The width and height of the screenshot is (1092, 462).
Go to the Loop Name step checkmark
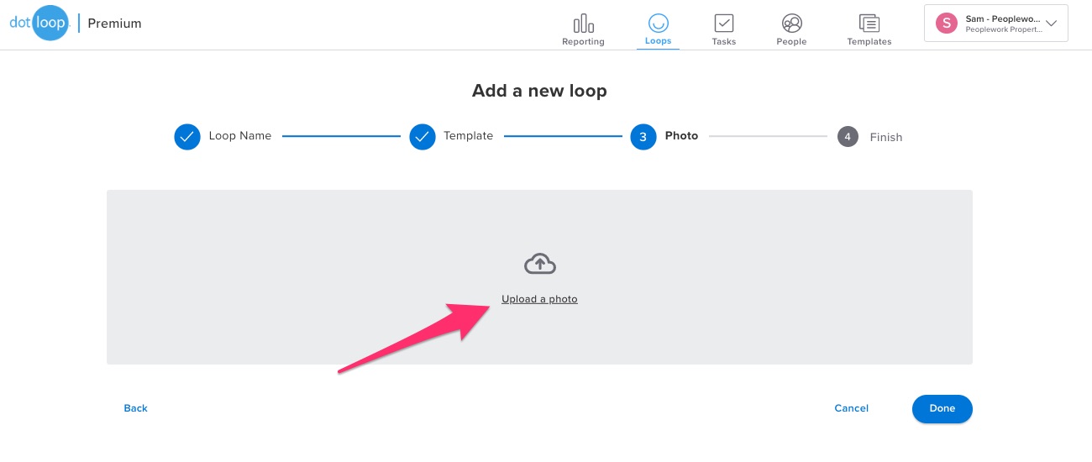click(187, 137)
